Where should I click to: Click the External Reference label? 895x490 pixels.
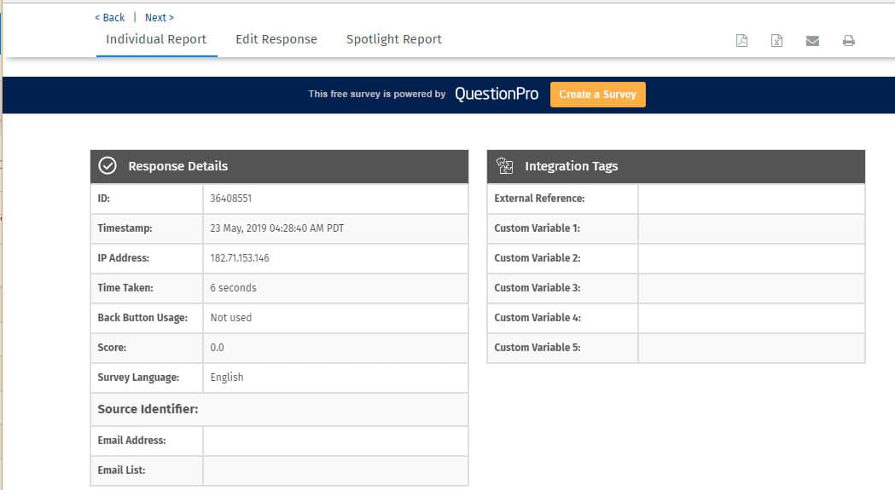click(539, 199)
